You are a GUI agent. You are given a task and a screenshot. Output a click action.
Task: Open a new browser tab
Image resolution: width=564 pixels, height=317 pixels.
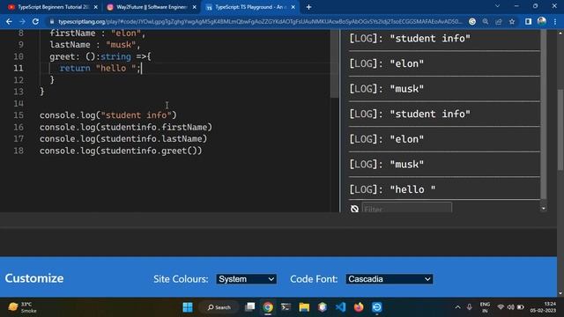pyautogui.click(x=308, y=7)
